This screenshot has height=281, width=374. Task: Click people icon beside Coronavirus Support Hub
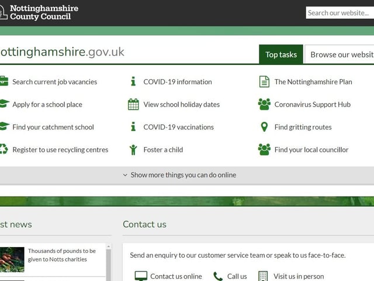(x=264, y=104)
